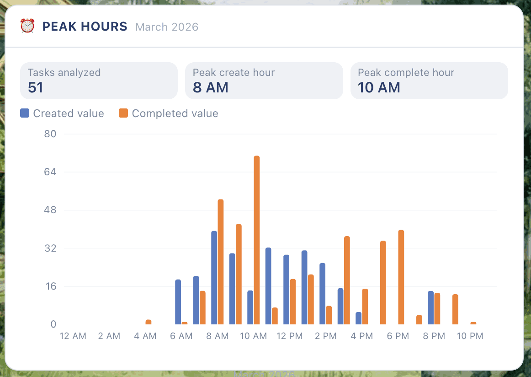Click the 10 PM x-axis label

pos(470,336)
